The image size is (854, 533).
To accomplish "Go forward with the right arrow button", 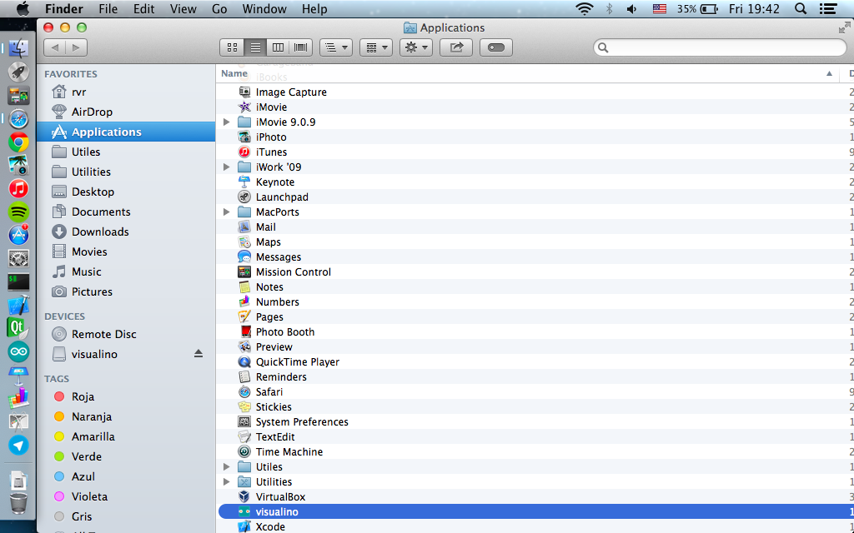I will [76, 47].
